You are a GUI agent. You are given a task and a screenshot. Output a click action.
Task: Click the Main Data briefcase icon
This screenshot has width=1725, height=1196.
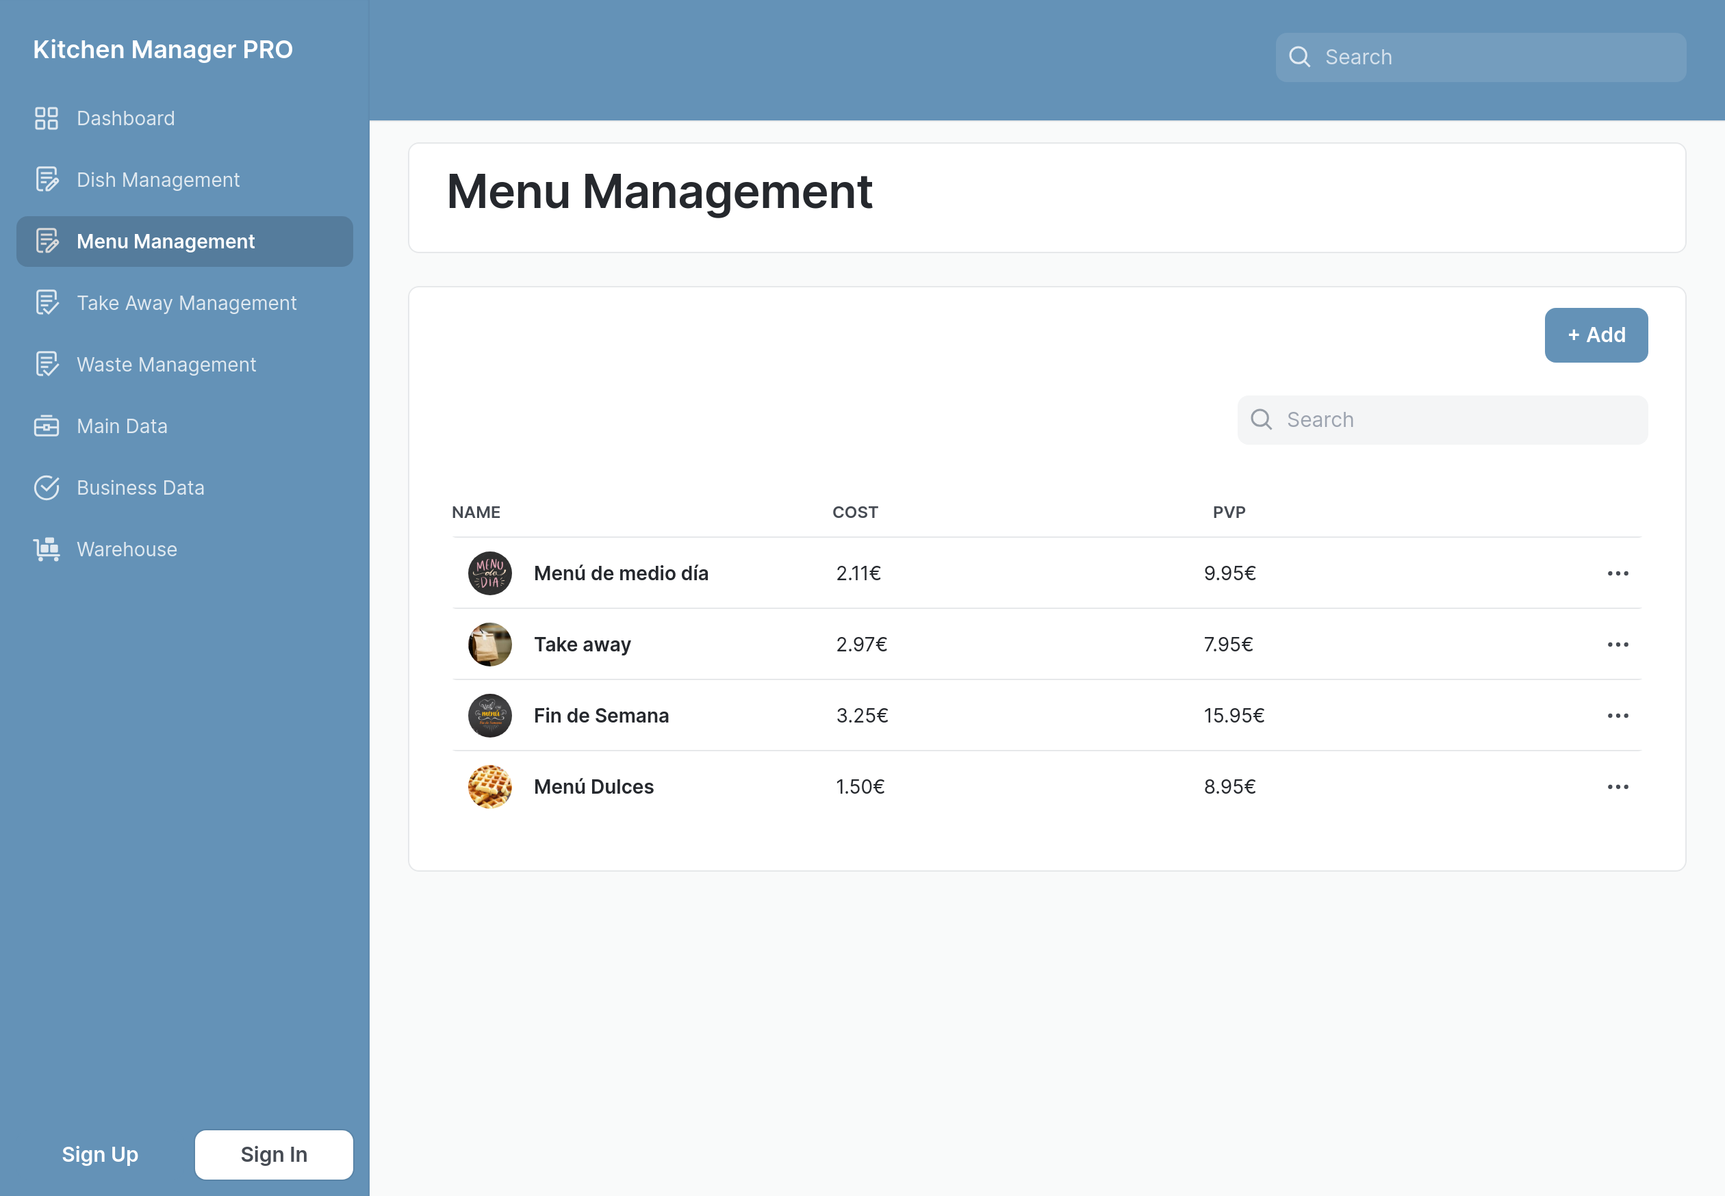point(47,426)
